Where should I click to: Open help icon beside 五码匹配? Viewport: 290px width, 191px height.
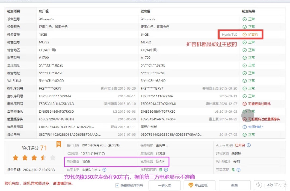[x=238, y=170]
